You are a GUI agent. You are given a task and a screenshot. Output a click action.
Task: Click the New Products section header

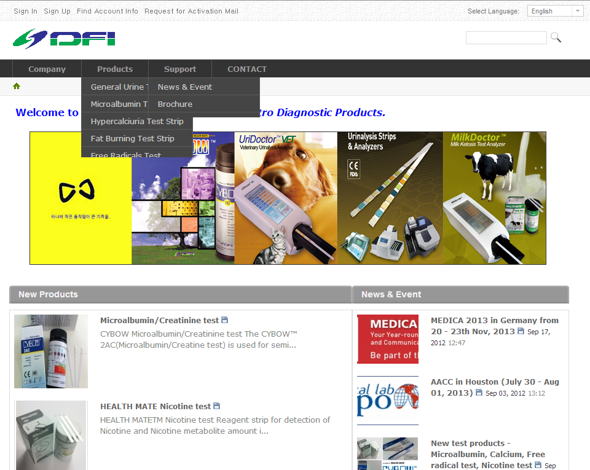181,294
